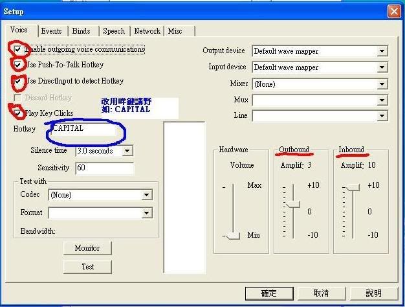Open the Silence time dropdown

127,151
